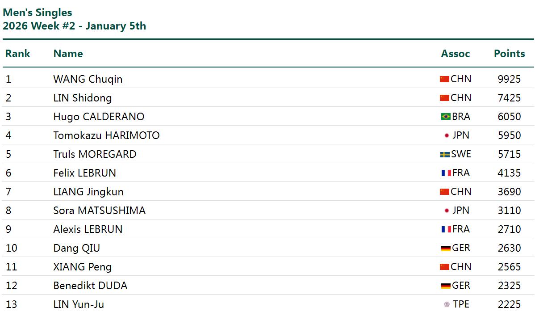Click the Name column header
Screen dimensions: 535x312
pos(68,54)
